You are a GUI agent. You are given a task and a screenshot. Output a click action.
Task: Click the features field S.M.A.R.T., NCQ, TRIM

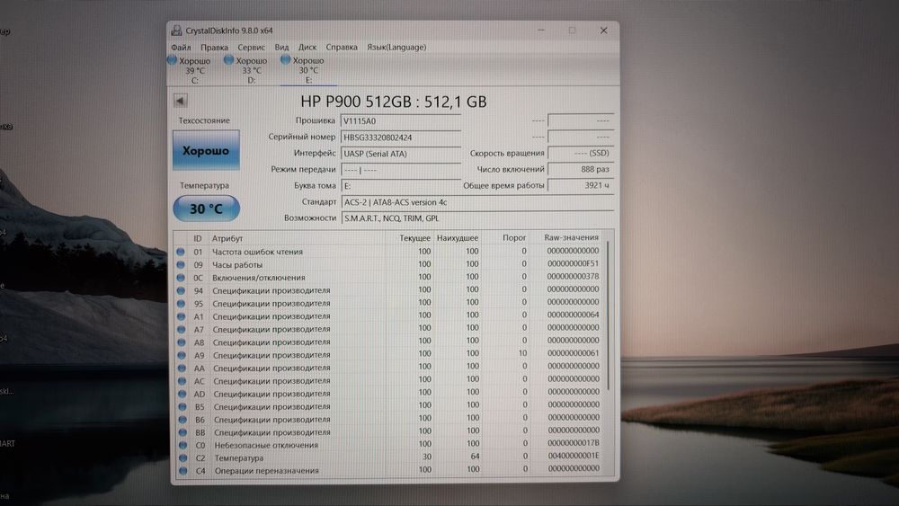pyautogui.click(x=477, y=218)
